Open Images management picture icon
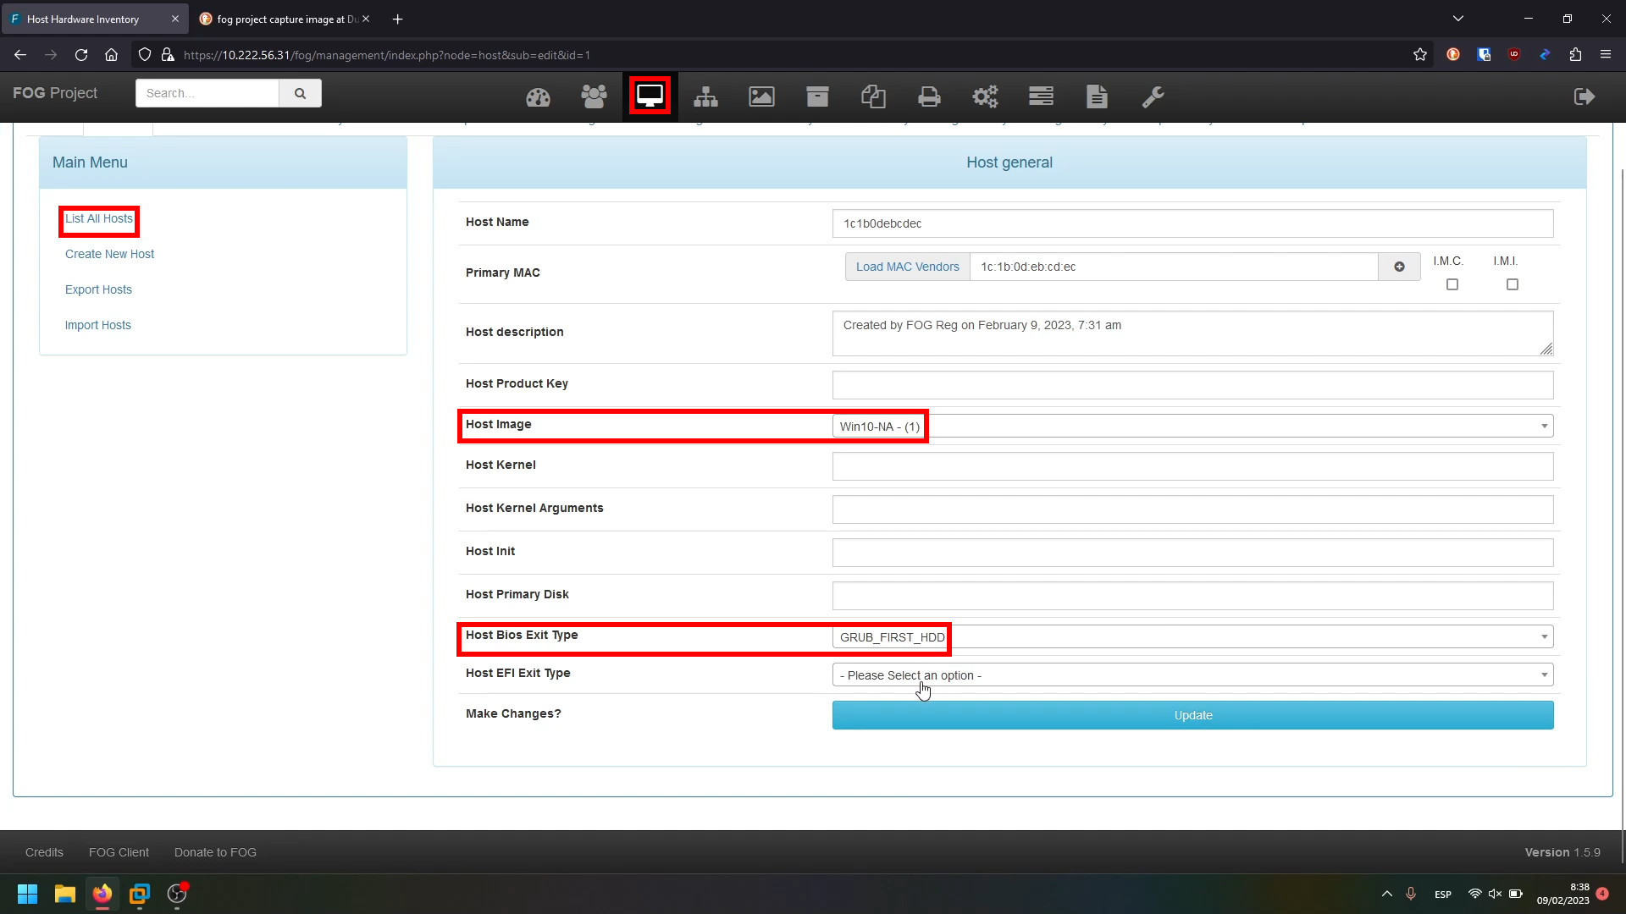The height and width of the screenshot is (914, 1626). tap(761, 97)
